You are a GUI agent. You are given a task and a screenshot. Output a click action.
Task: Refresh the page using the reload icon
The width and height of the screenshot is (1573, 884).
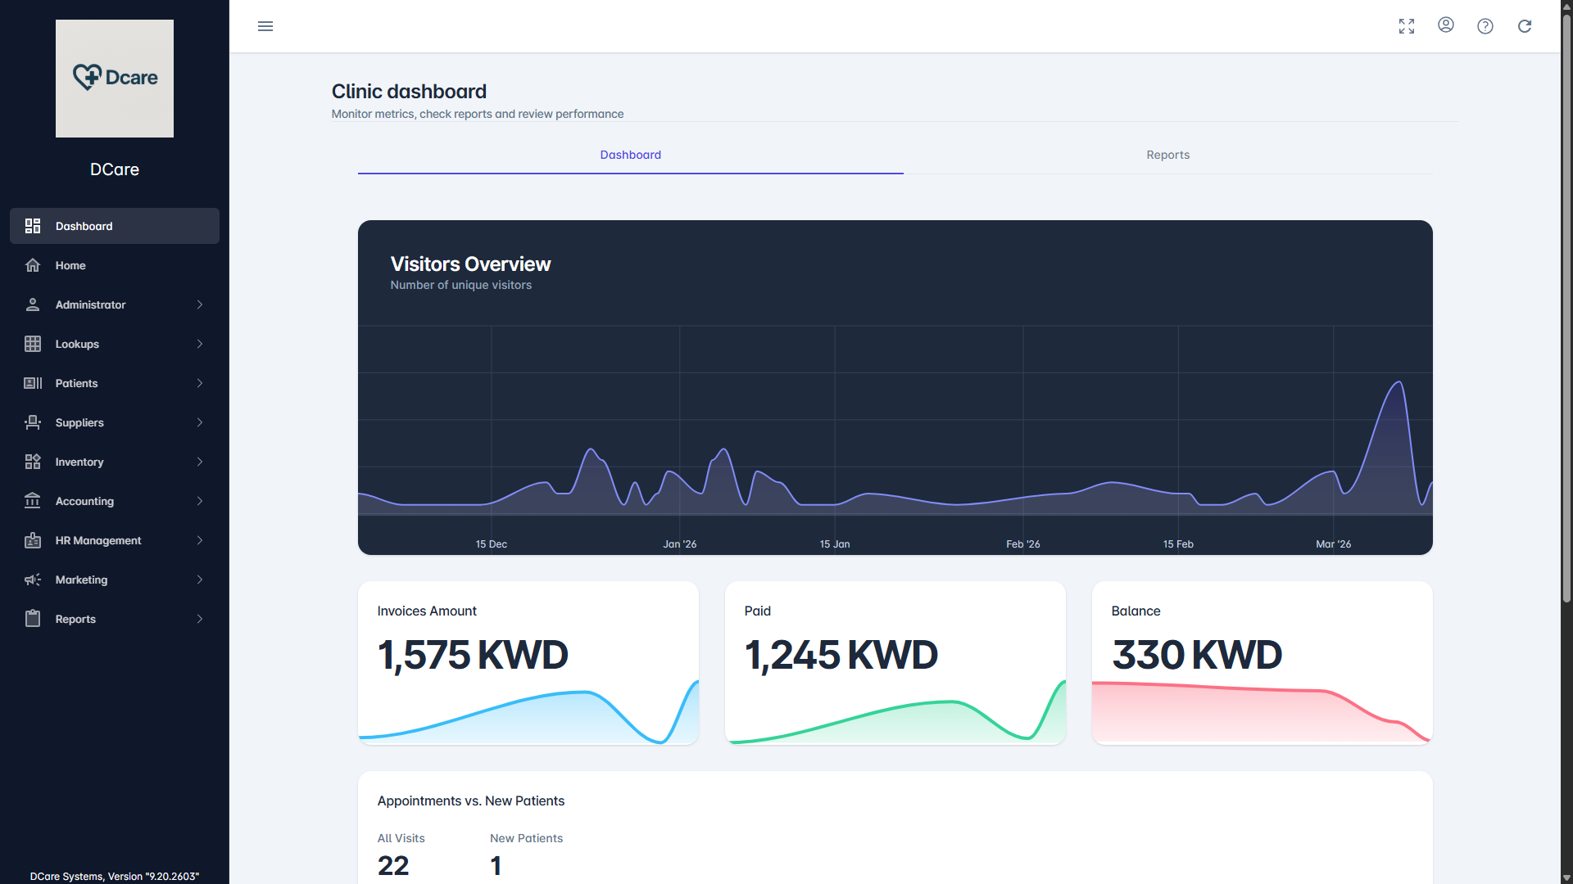1525,26
